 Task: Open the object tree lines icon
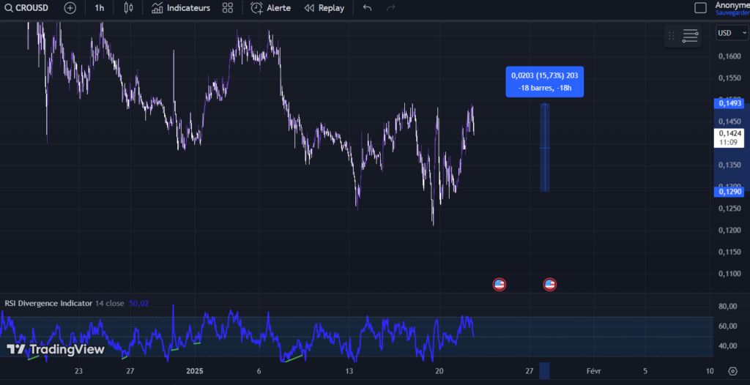[690, 36]
